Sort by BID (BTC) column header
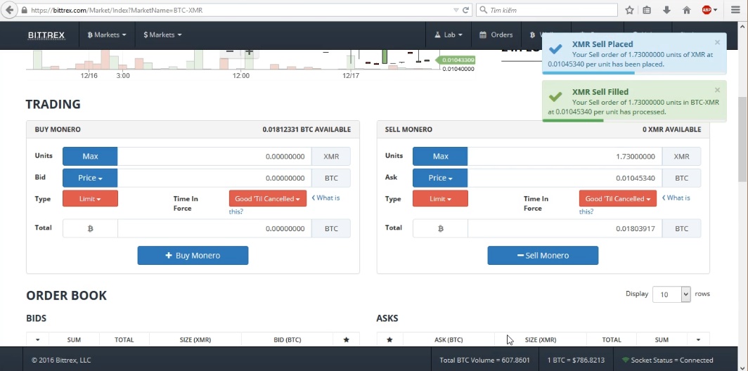 (x=287, y=340)
